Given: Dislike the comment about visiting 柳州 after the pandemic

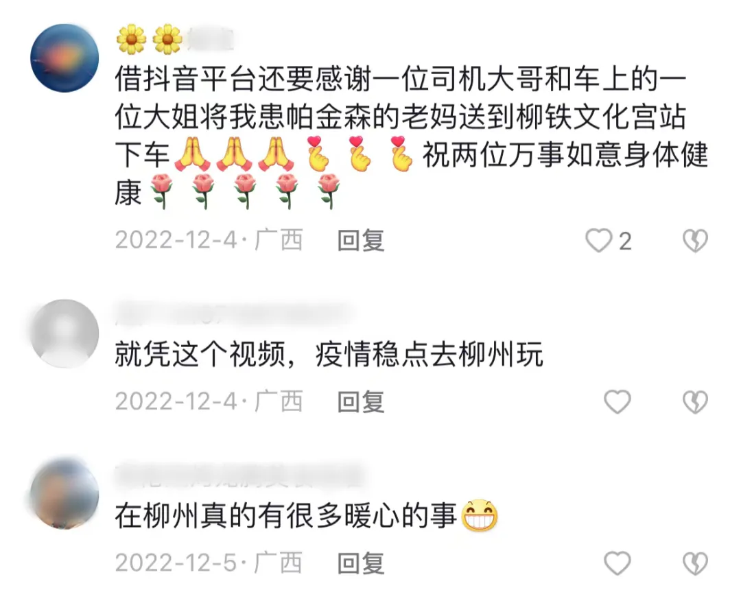Looking at the screenshot, I should (695, 402).
